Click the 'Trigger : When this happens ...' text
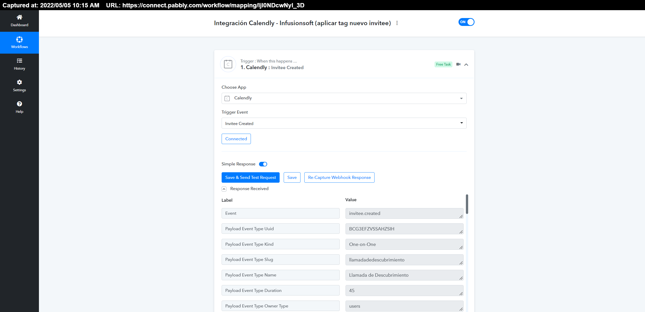The height and width of the screenshot is (312, 645). click(x=269, y=61)
